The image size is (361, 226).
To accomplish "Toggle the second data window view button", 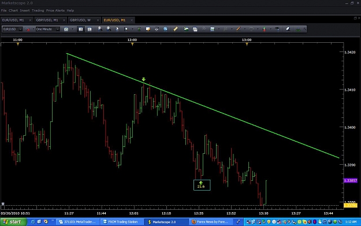I will click(90, 29).
